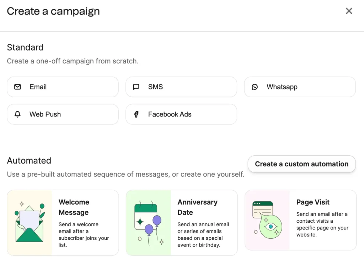
Task: Select the Anniversary Date calendar illustration
Action: 149,223
